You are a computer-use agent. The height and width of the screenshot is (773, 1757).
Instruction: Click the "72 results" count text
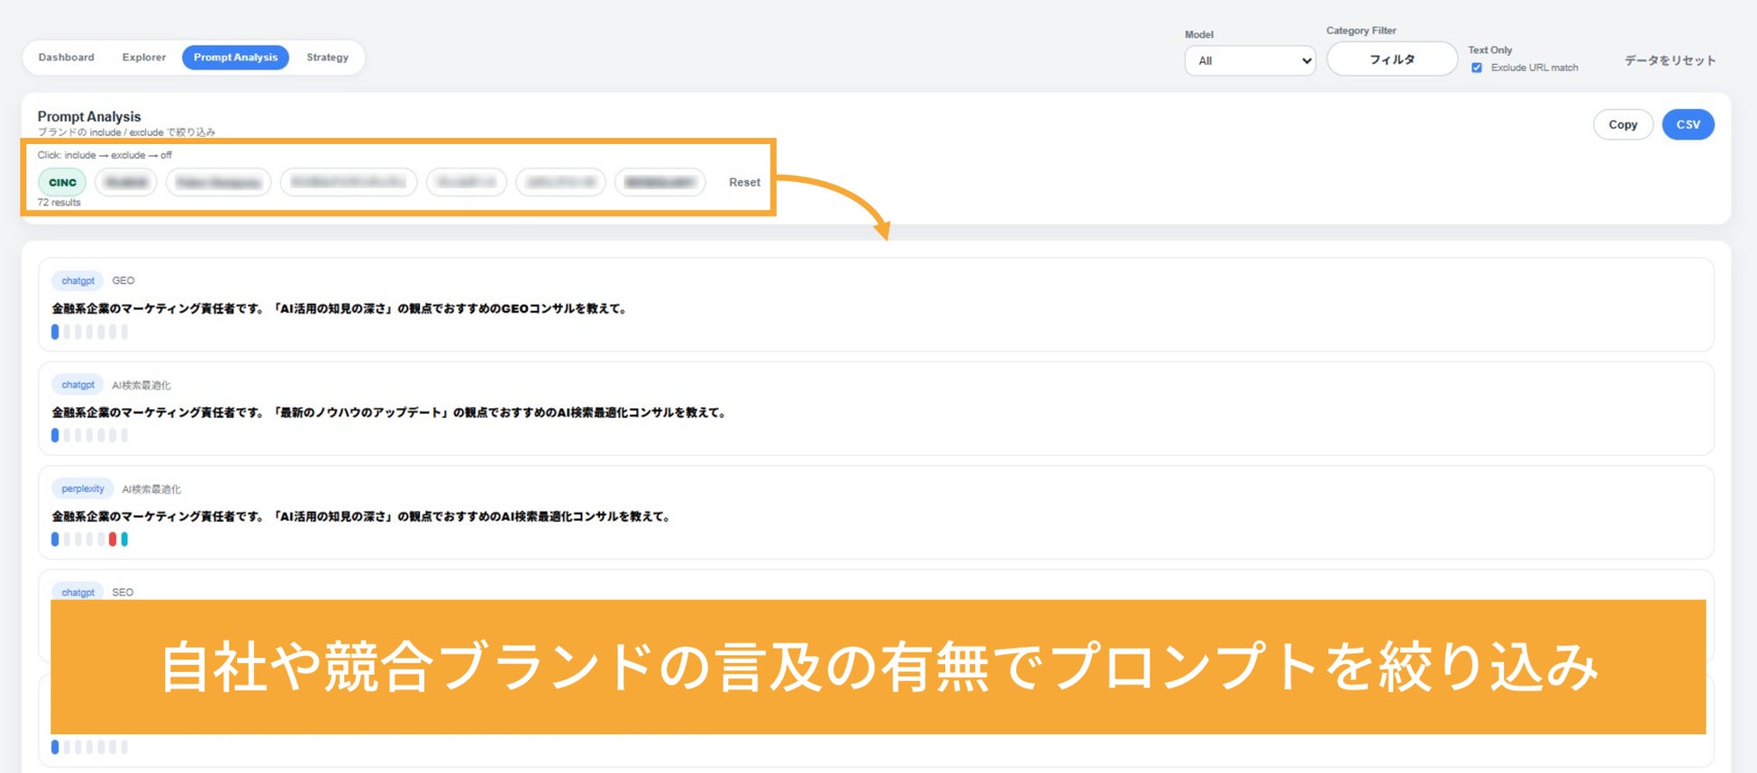[59, 203]
